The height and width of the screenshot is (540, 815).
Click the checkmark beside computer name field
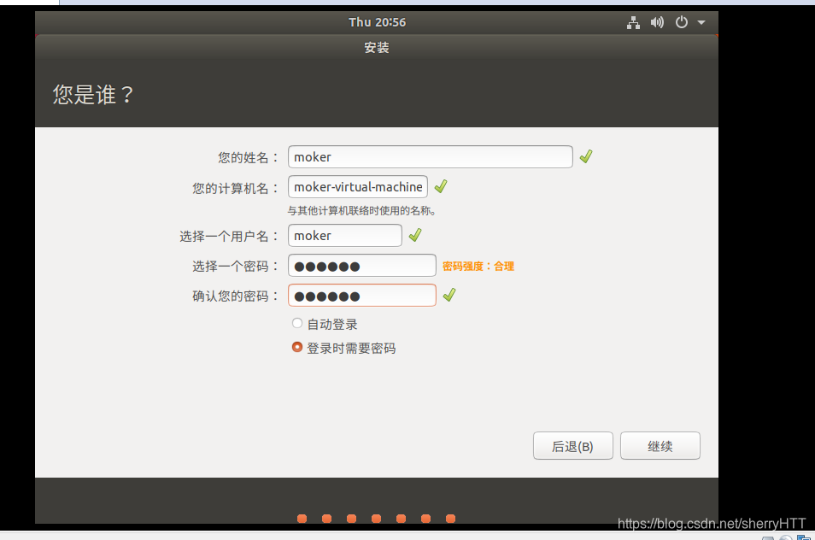(441, 186)
